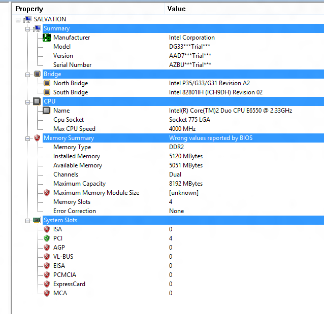
Task: Select the Bridge section header
Action: tap(183, 74)
